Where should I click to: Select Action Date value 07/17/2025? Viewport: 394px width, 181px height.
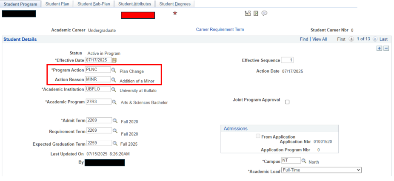click(x=292, y=71)
